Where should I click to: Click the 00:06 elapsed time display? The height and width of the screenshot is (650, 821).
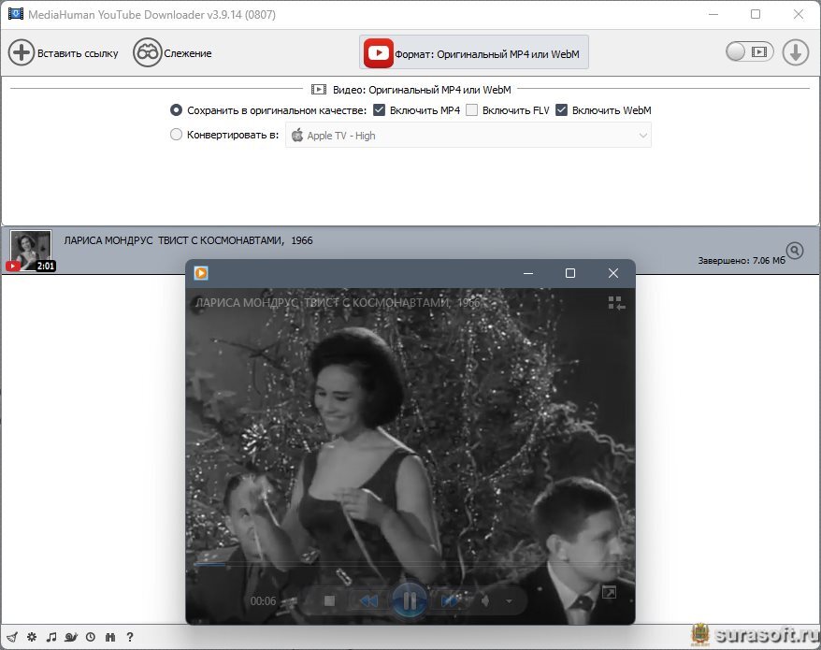(x=263, y=601)
